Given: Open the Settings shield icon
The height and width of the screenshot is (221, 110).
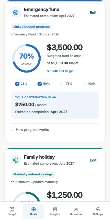Looking at the screenshot, I should click(98, 209).
